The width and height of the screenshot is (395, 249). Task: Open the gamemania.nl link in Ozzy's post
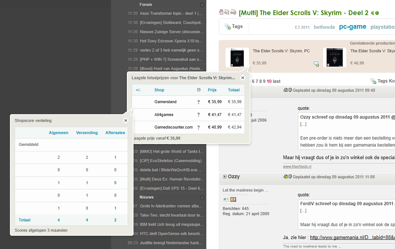click(352, 237)
